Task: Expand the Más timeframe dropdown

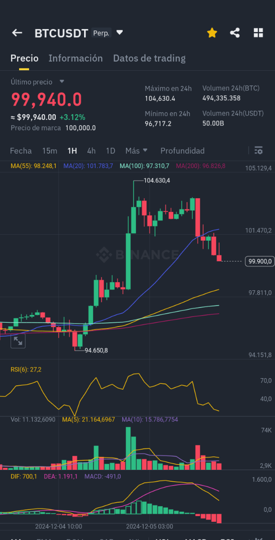Action: (x=136, y=151)
